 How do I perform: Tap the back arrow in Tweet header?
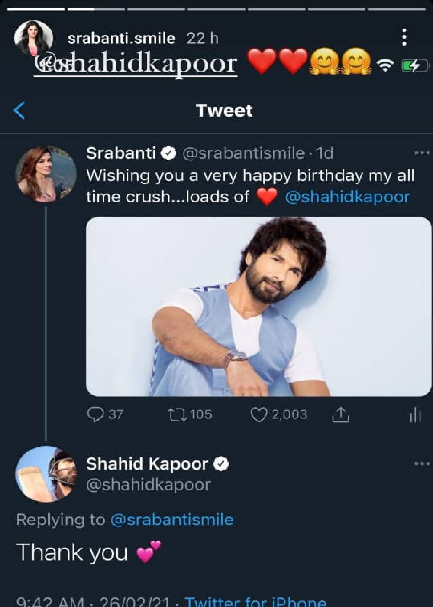(x=19, y=111)
